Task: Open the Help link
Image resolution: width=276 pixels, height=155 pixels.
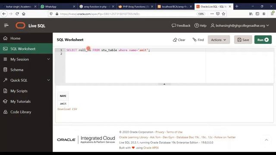Action: [x=200, y=25]
